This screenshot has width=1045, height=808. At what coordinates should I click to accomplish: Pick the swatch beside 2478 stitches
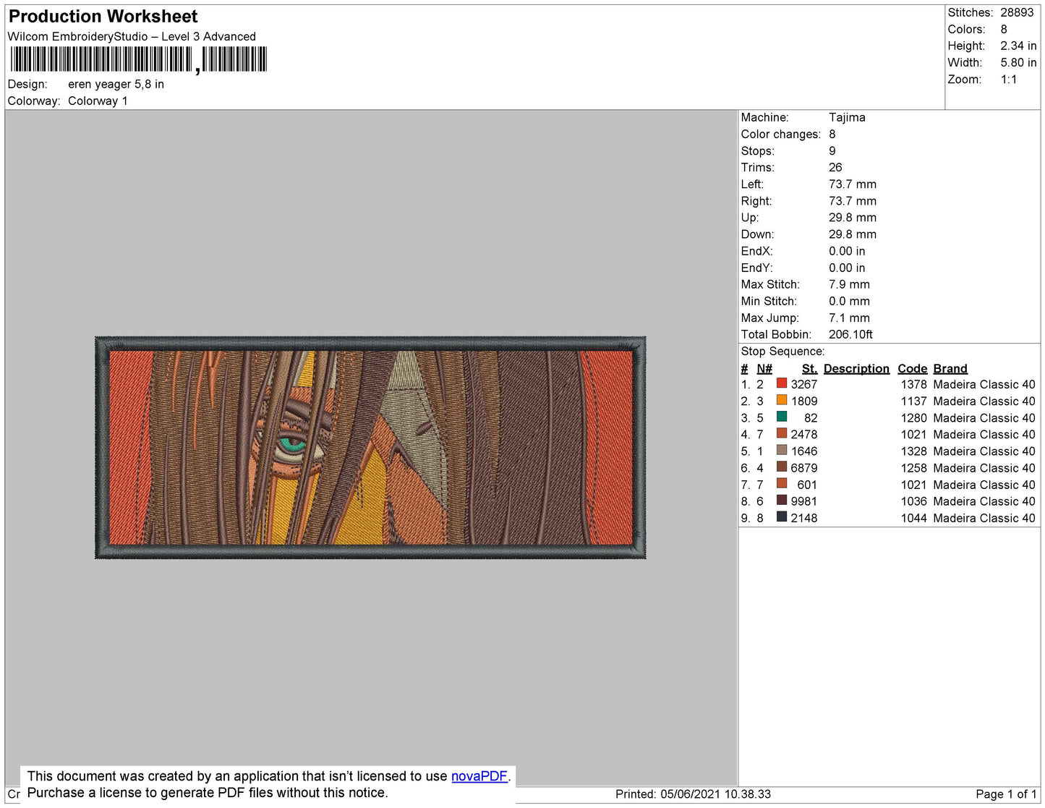782,433
